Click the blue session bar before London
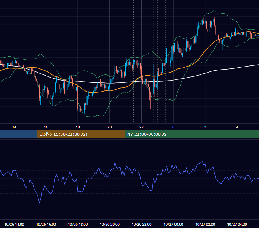259x228 pixels. 19,134
